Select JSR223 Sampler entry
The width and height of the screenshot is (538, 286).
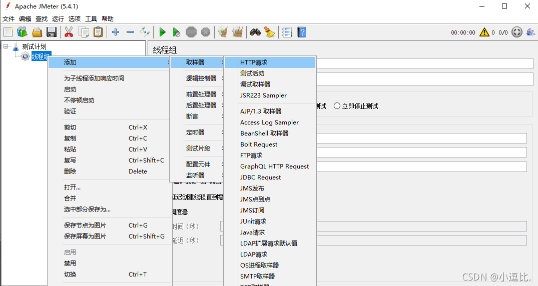click(270, 95)
